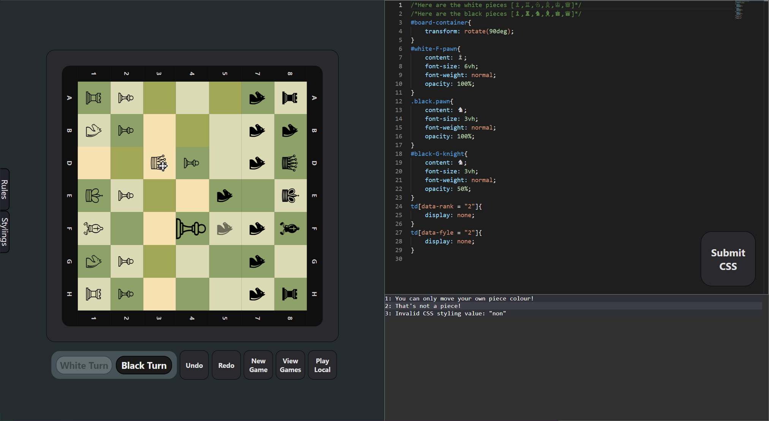
Task: Open the Rules side tab
Action: coord(5,189)
